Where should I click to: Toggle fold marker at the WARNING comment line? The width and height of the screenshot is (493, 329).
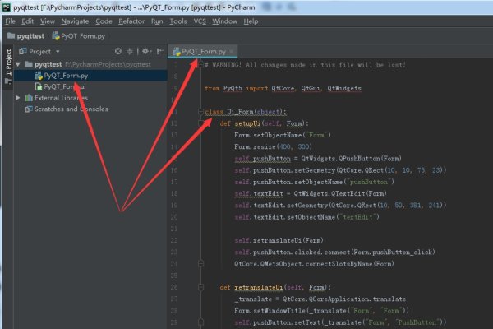pos(201,65)
